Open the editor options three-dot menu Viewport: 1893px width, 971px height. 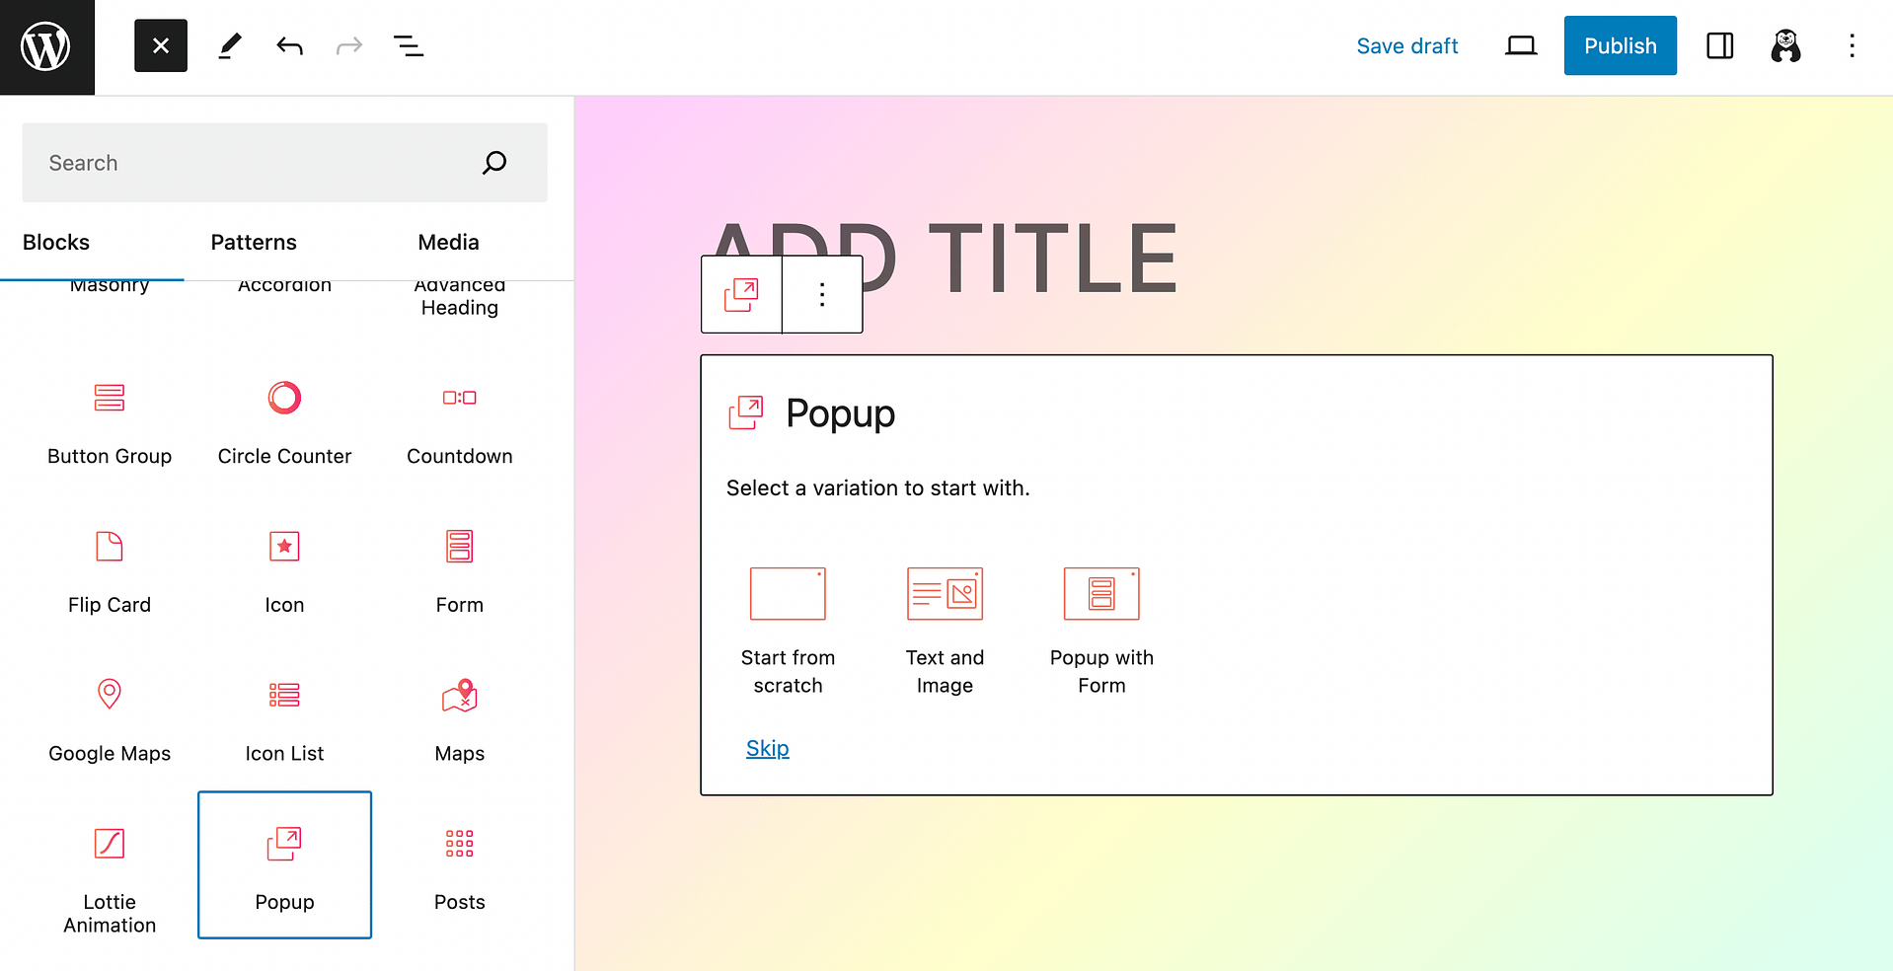coord(1853,45)
